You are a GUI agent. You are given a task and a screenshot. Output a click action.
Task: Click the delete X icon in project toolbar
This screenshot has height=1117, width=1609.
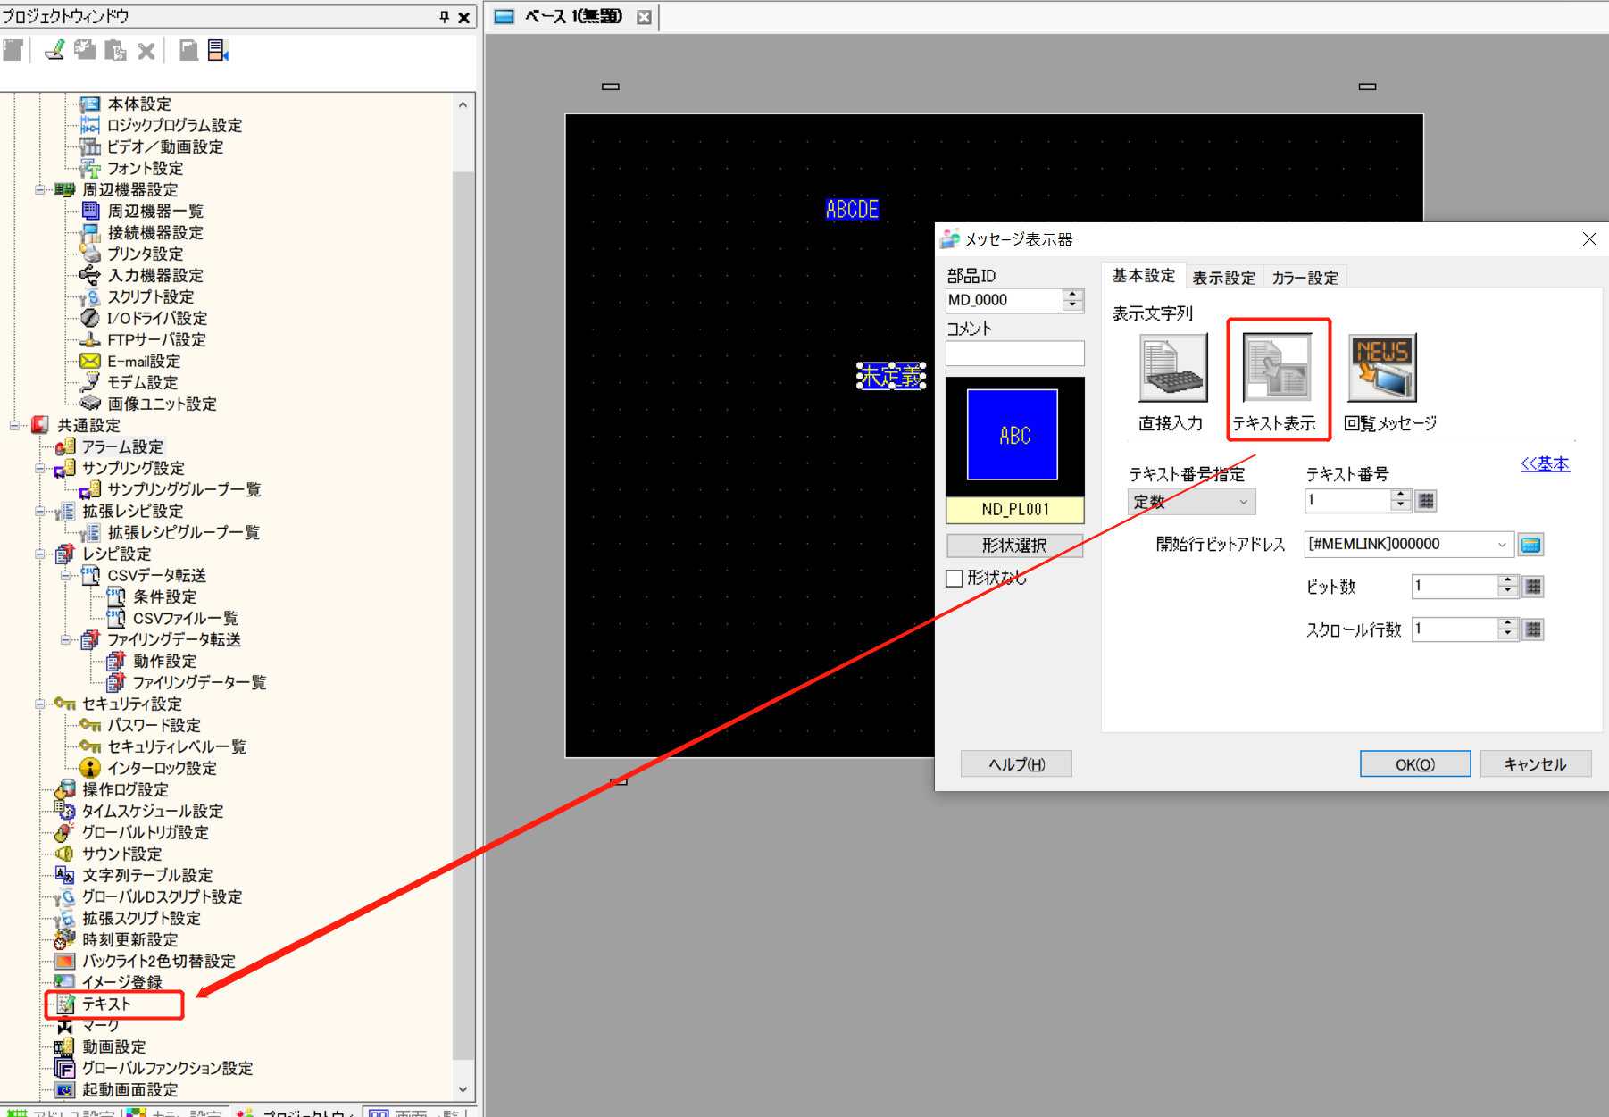(146, 51)
